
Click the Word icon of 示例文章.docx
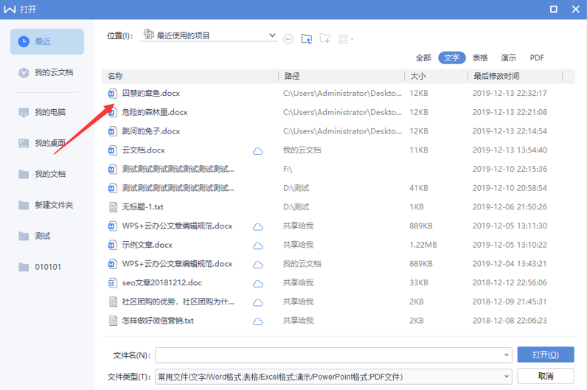tap(112, 246)
